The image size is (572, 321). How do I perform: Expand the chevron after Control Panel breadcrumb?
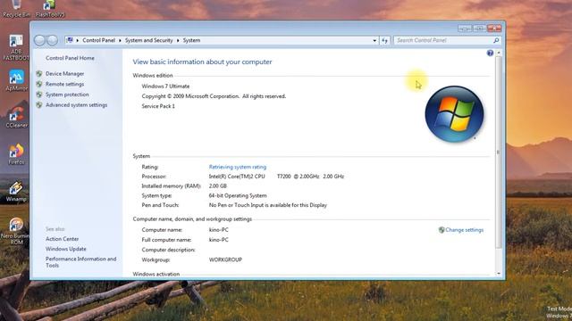pos(120,40)
